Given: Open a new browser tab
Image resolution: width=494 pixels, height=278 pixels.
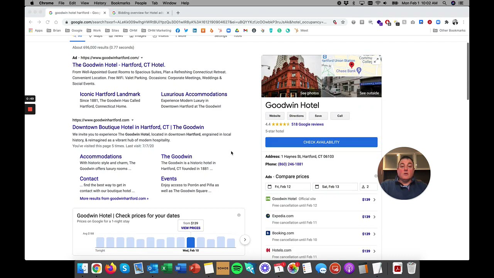Looking at the screenshot, I should point(178,13).
